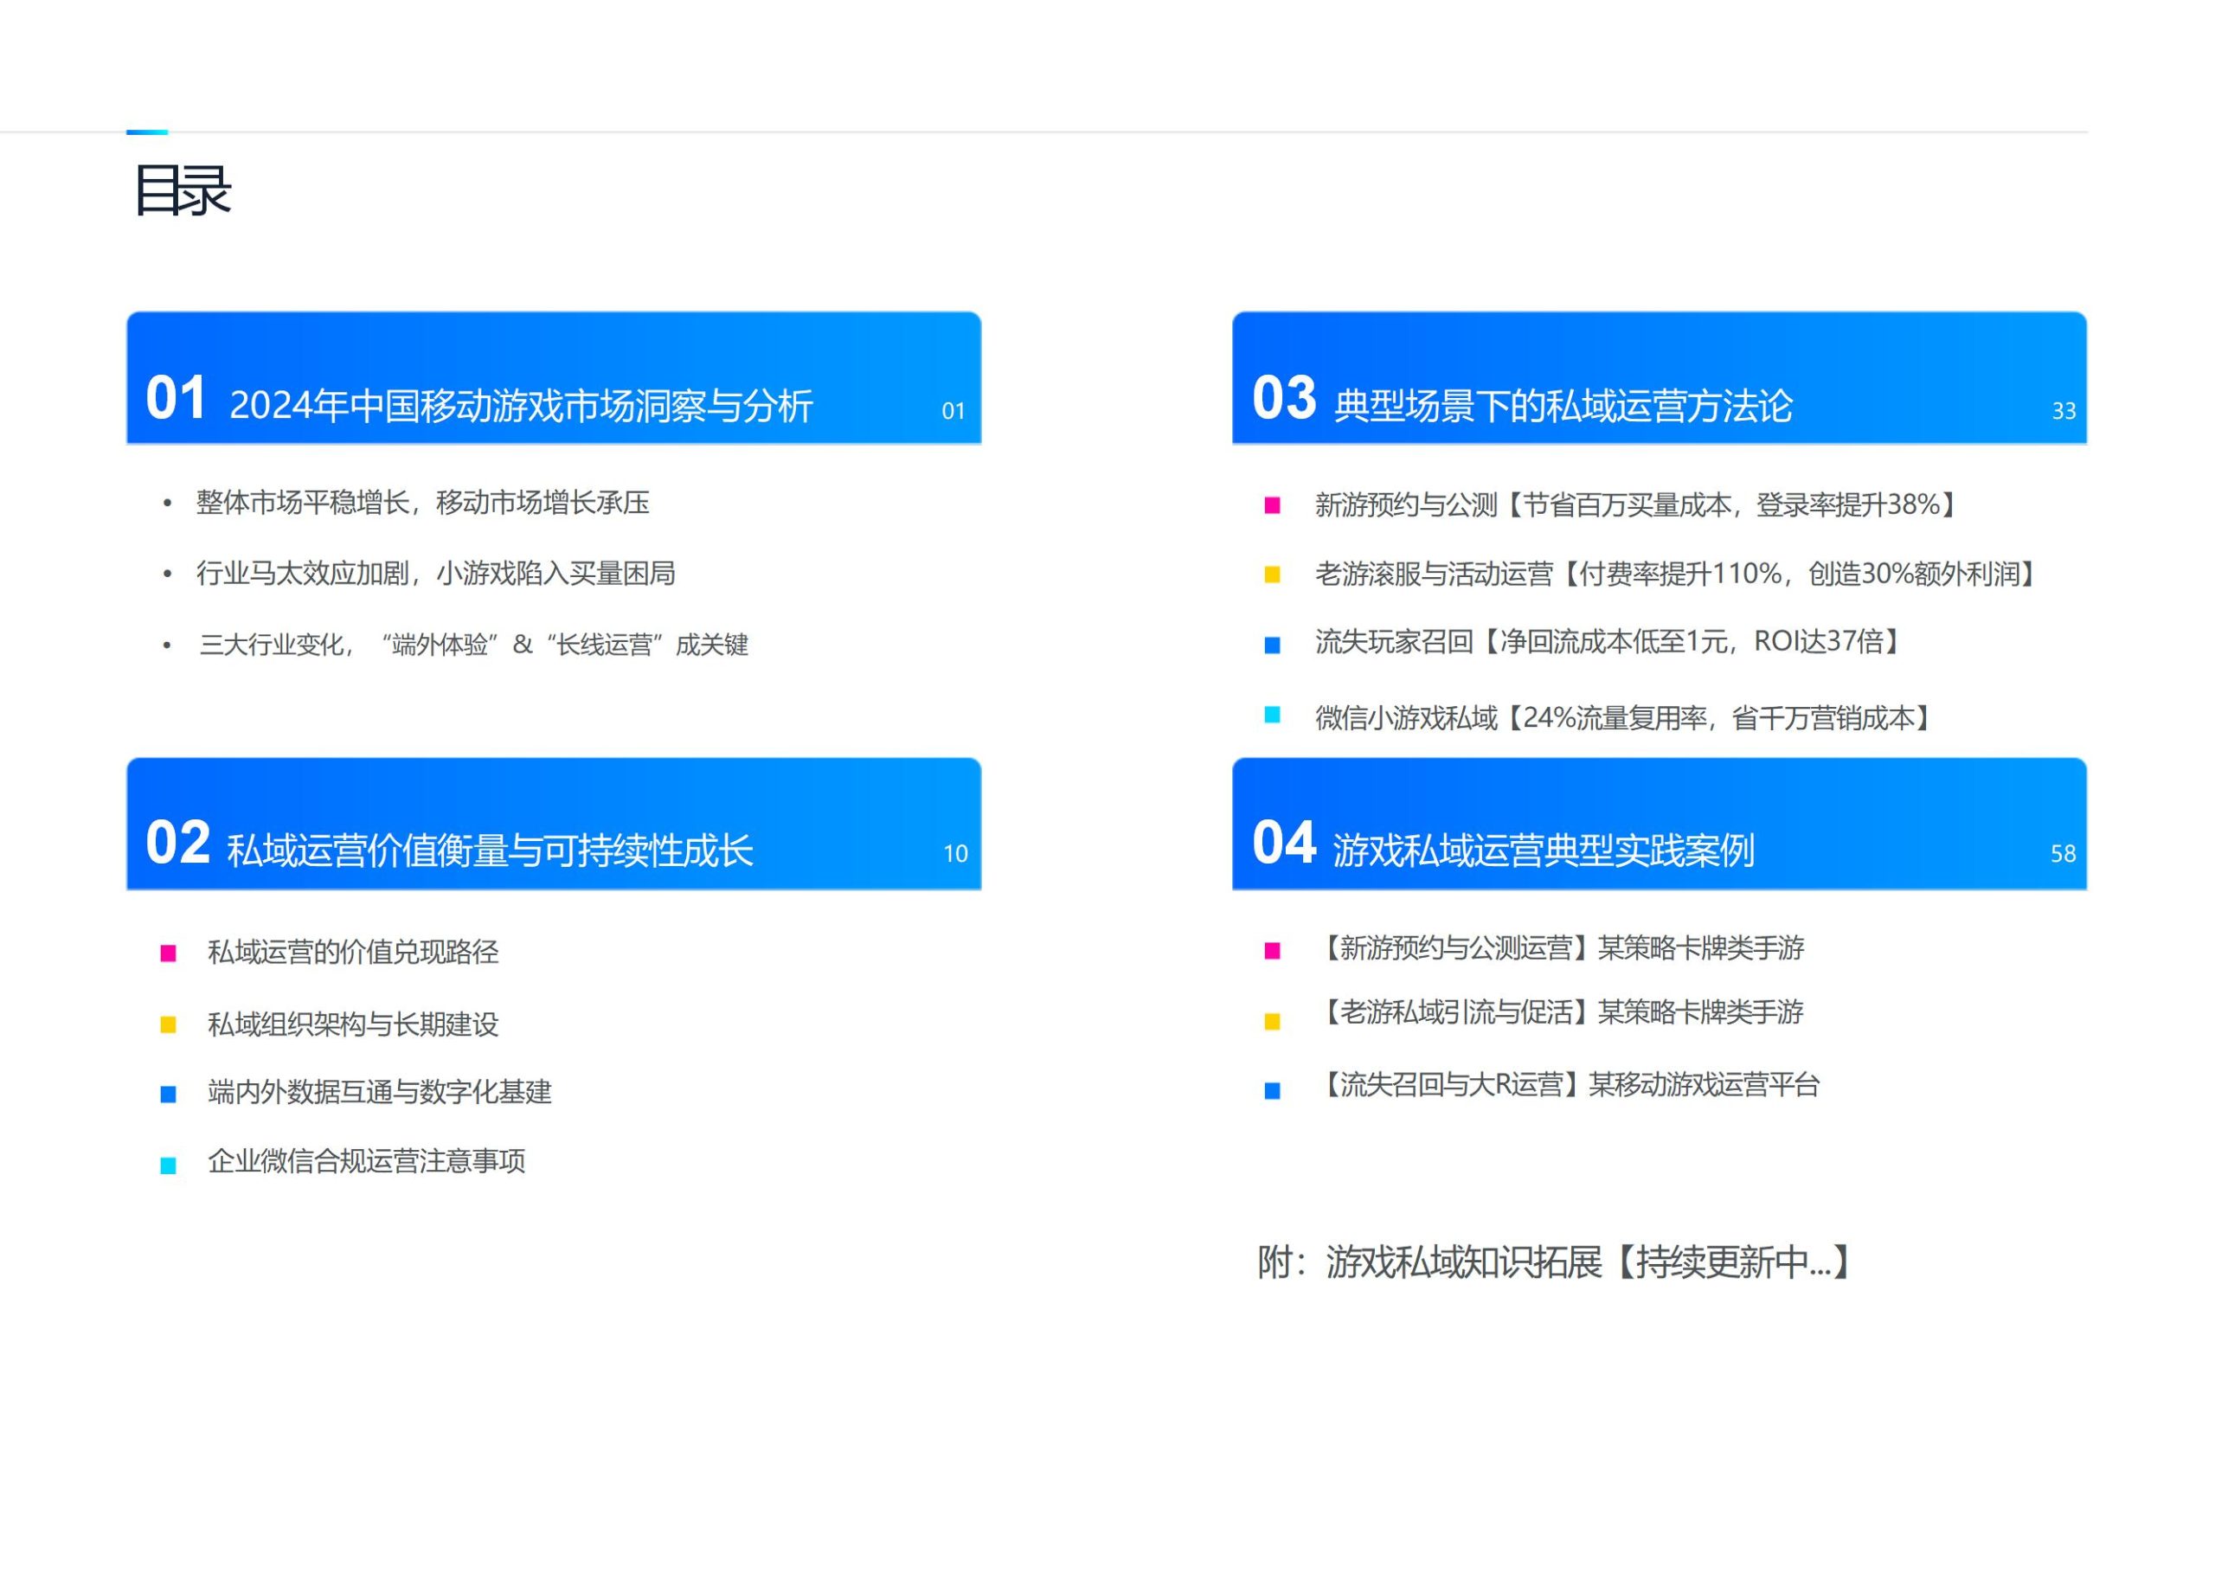
Task: Open section 03 典型场景下的私域运营方法论 header
Action: click(x=1659, y=378)
